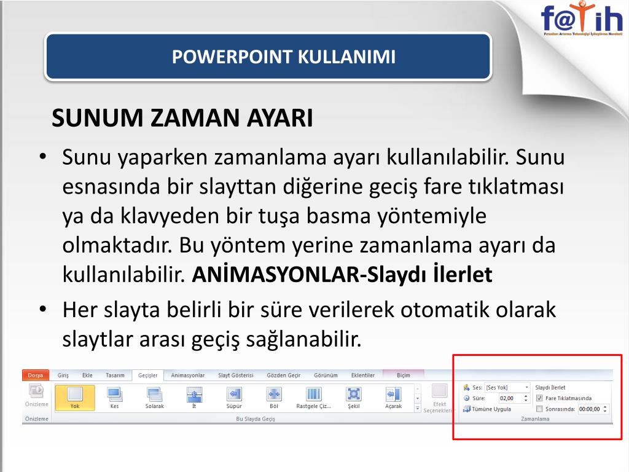Choose the Kes transition effect

pyautogui.click(x=114, y=398)
